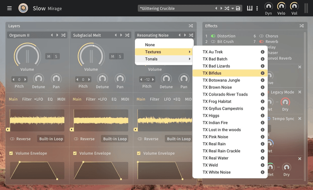Open the three-dot options menu
The image size is (313, 190).
pos(257,8)
